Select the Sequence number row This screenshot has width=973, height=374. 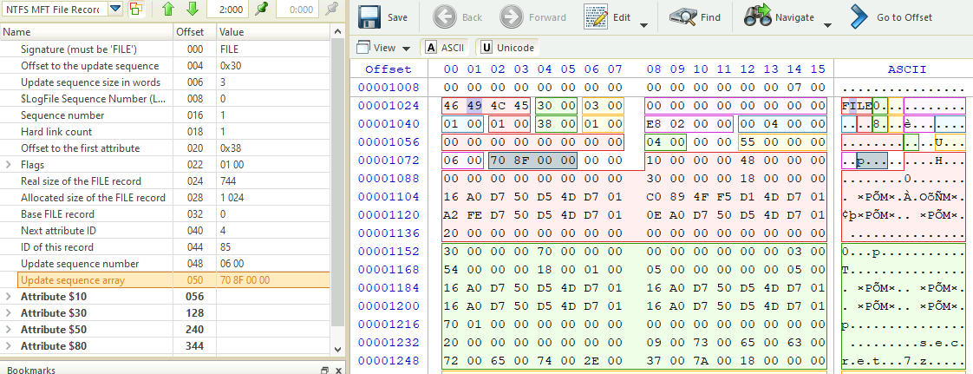click(166, 115)
